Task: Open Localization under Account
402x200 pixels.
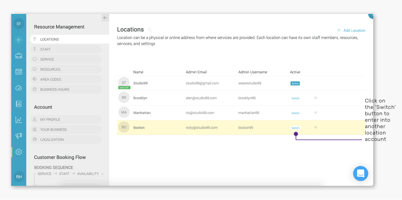Action: (66, 140)
